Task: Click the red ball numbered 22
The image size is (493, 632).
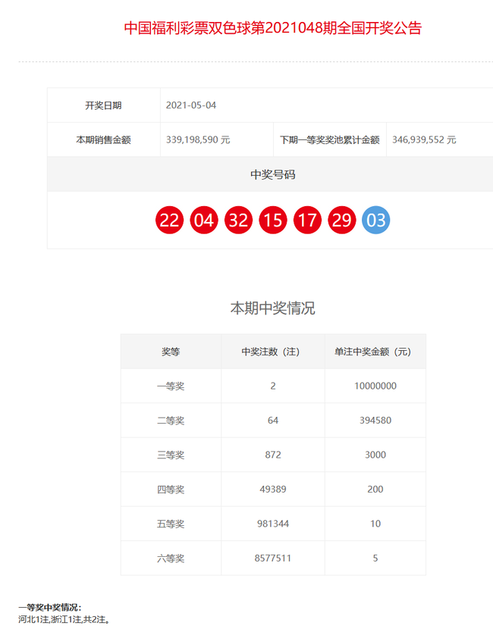Action: click(x=169, y=221)
